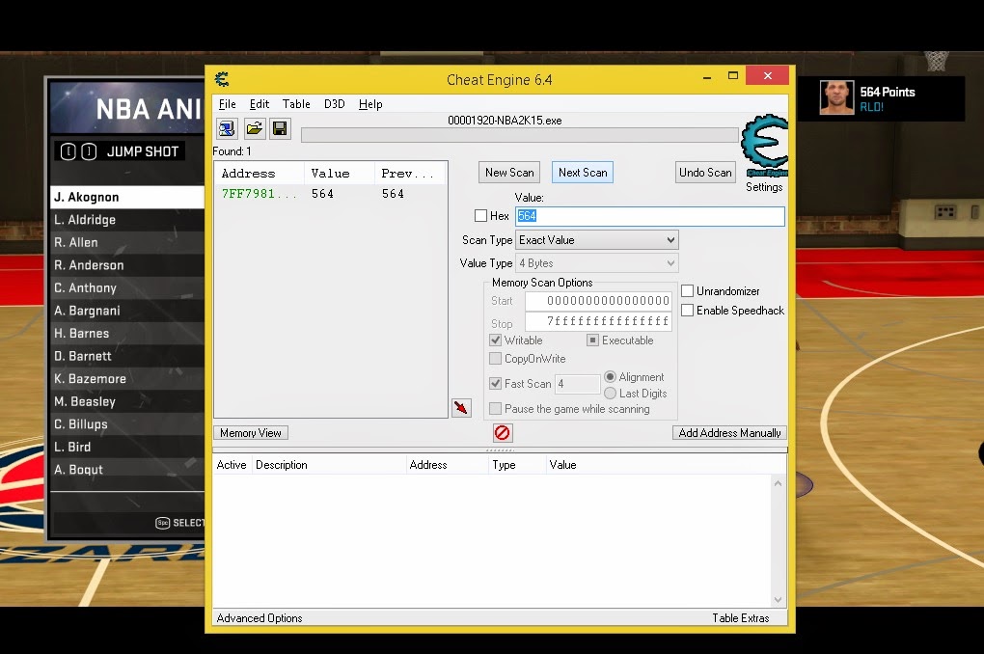Select the Last Digits radio button

click(610, 394)
